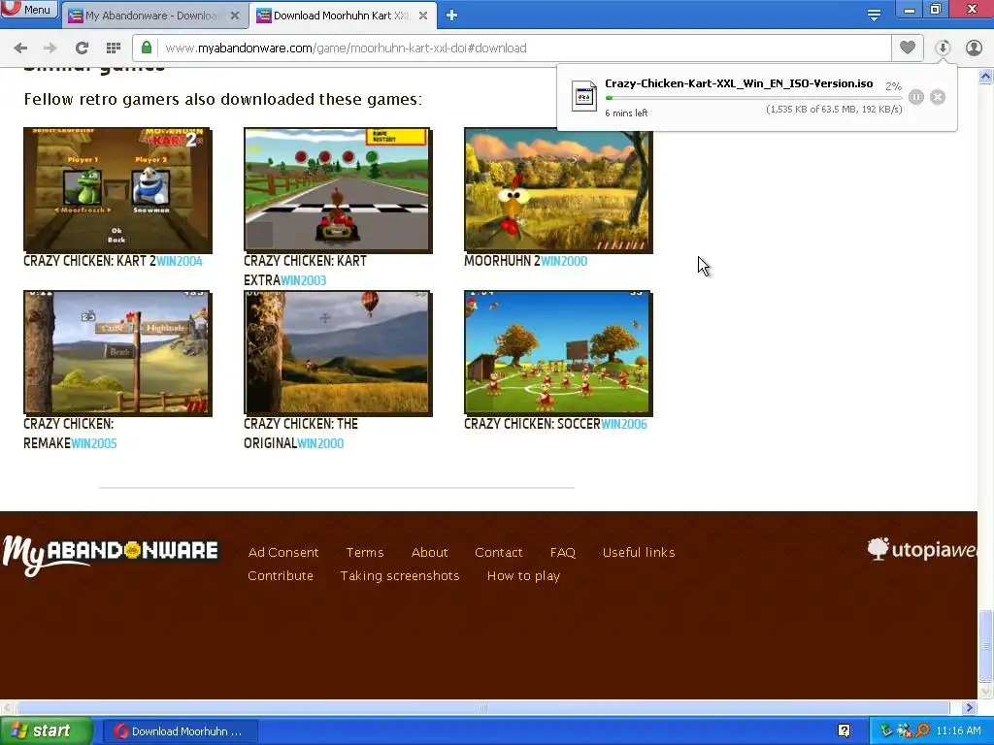Open Crazy Chicken: Soccer thumbnail

click(x=558, y=353)
